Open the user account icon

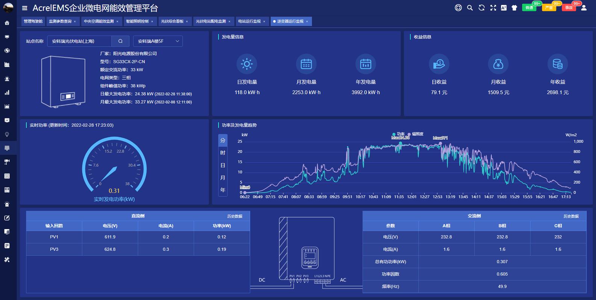(x=584, y=8)
